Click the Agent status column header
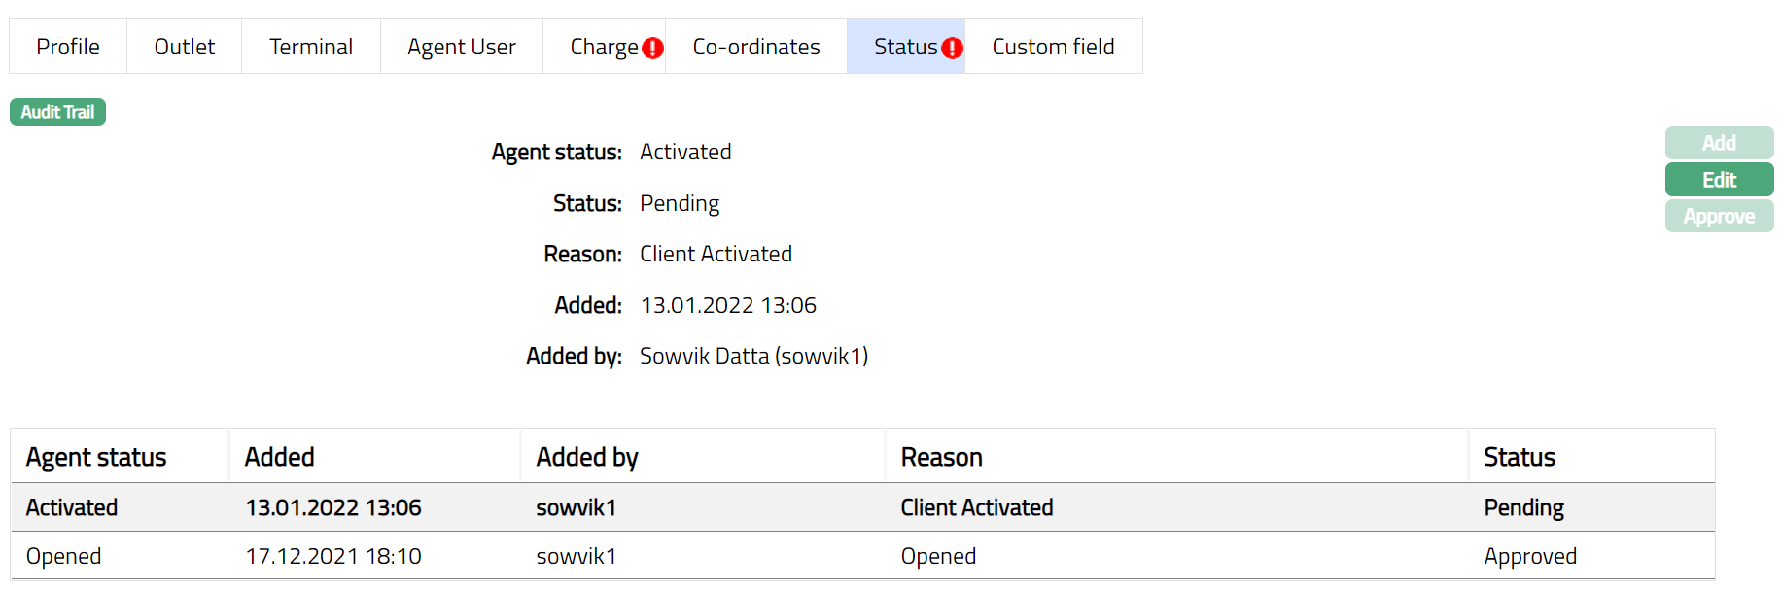The width and height of the screenshot is (1782, 590). click(96, 457)
